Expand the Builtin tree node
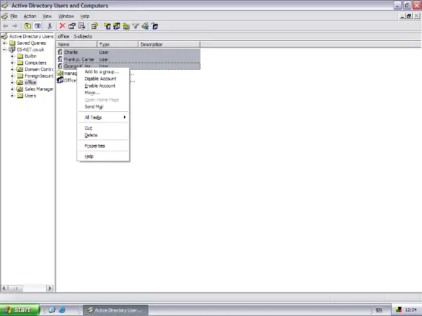This screenshot has height=316, width=422. 12,56
